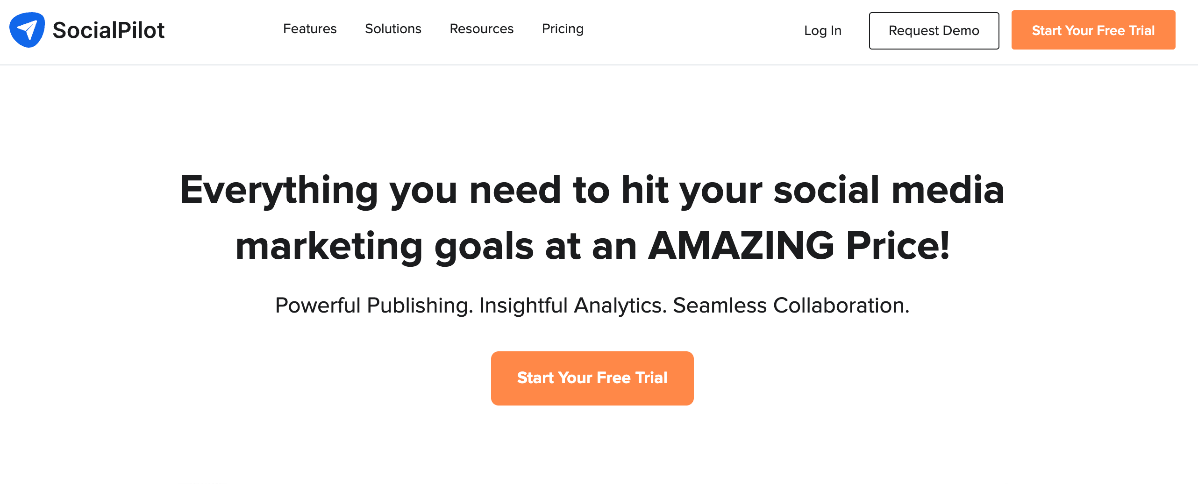Screen dimensions: 1198x484
Task: Click "you need" in the headline
Action: click(x=475, y=190)
